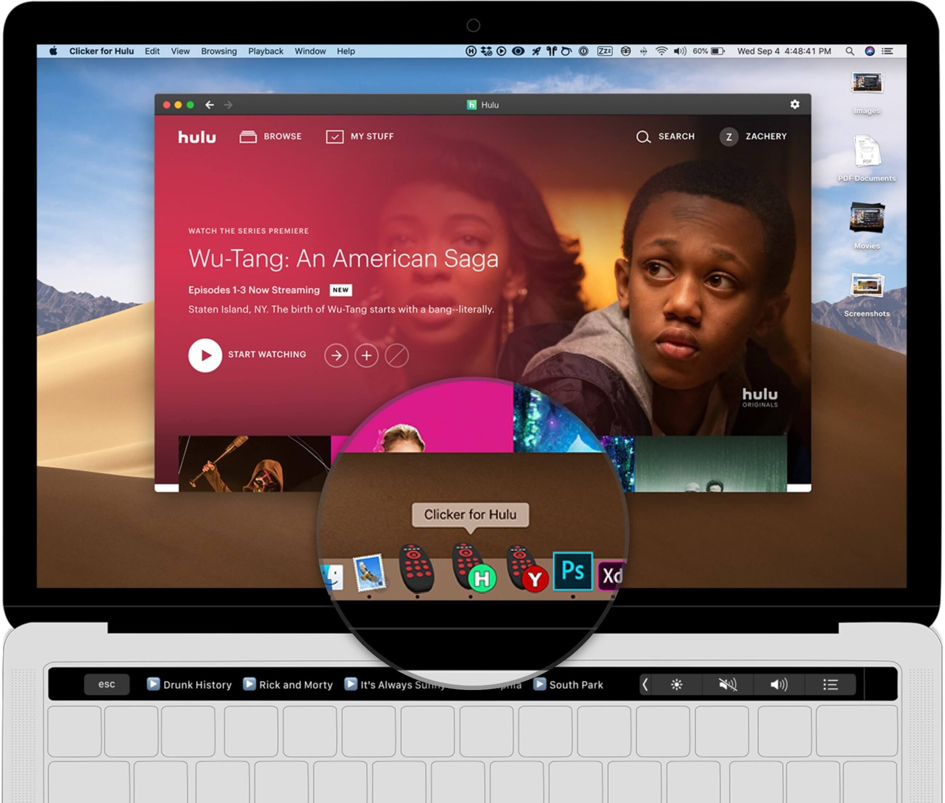Open the Edit menu
Viewport: 945px width, 803px height.
tap(152, 51)
